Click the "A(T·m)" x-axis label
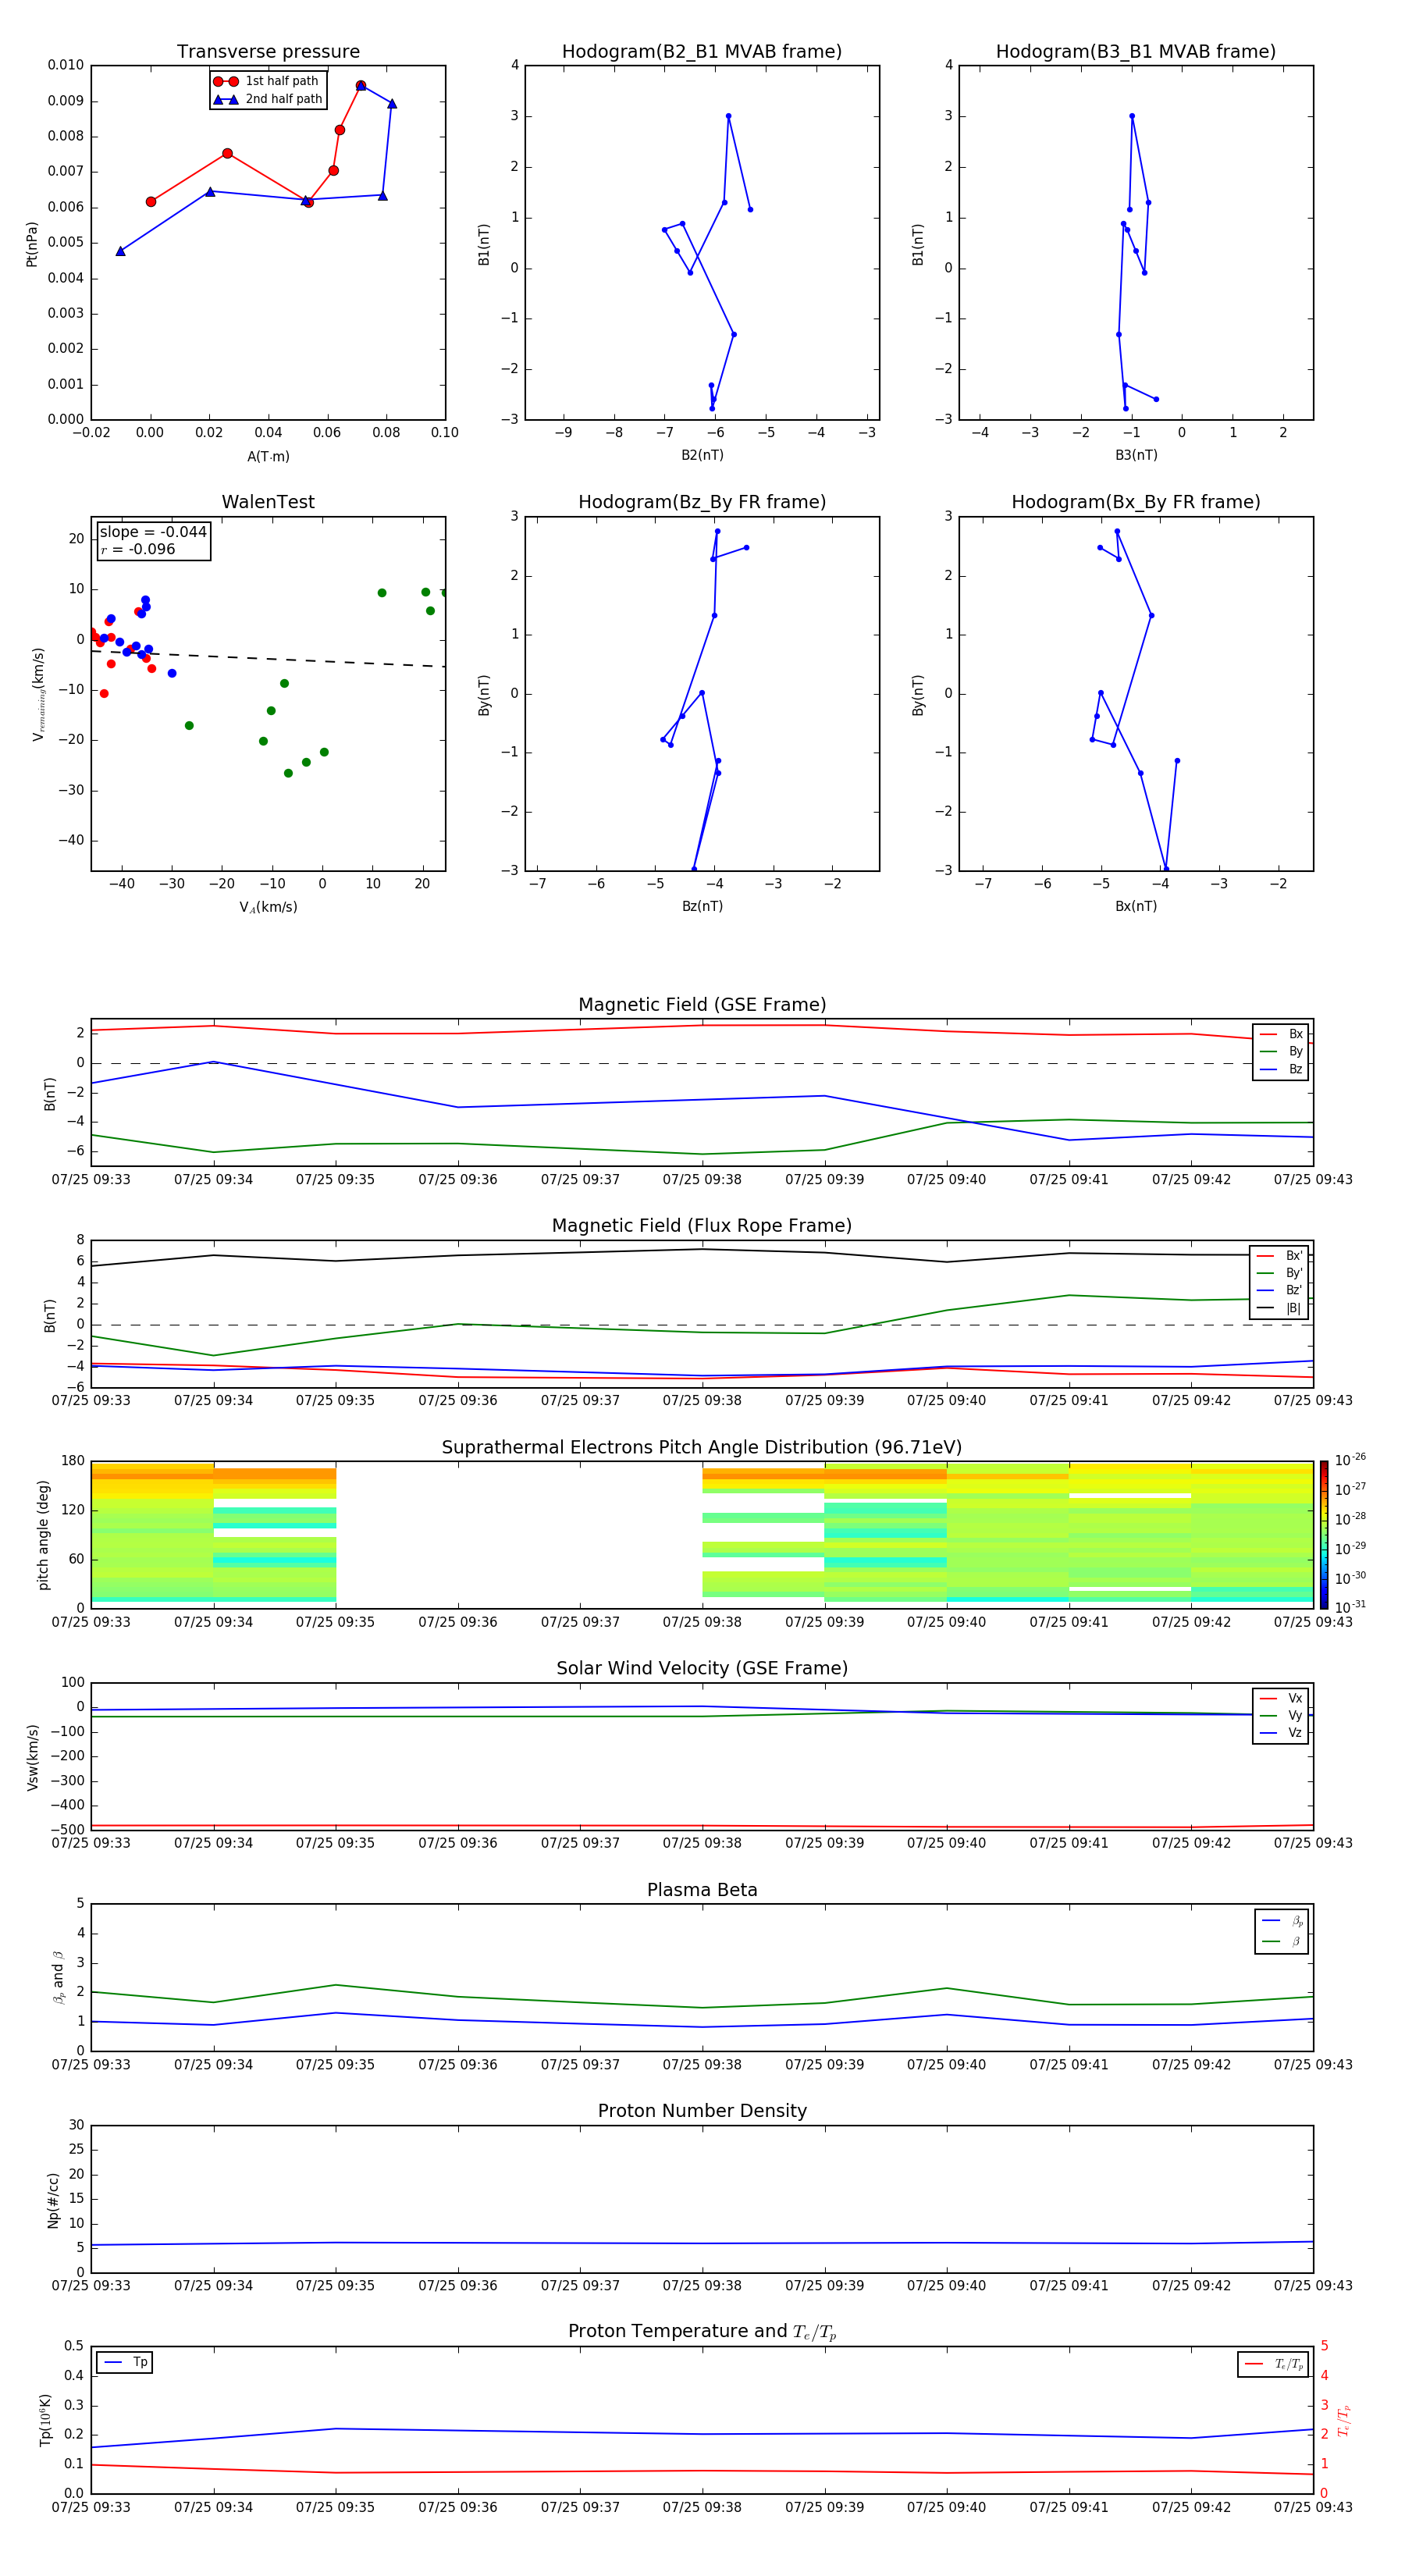The width and height of the screenshot is (1405, 2576). point(268,457)
